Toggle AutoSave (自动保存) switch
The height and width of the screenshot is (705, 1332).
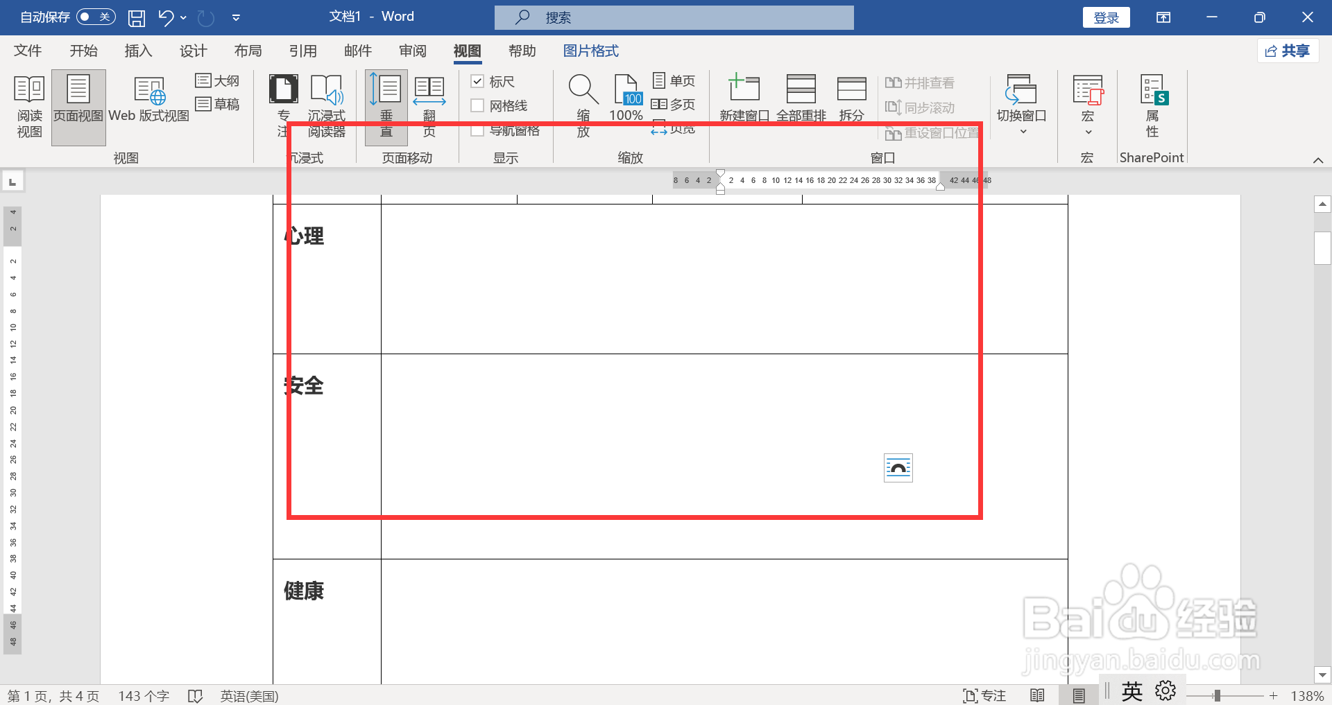[96, 17]
